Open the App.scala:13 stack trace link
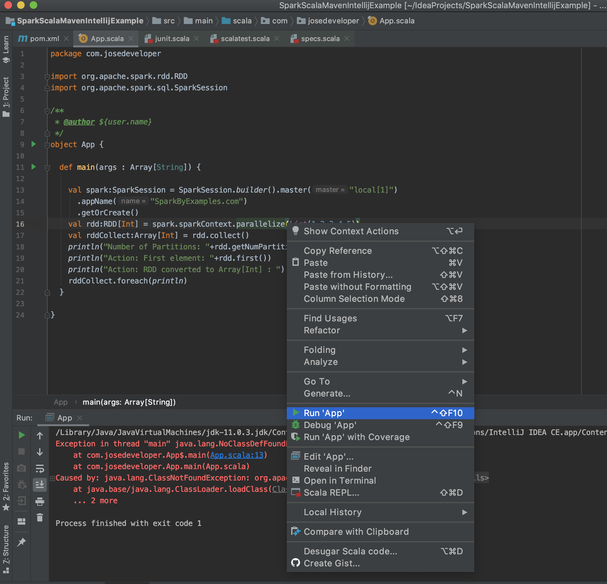607x584 pixels. click(237, 455)
